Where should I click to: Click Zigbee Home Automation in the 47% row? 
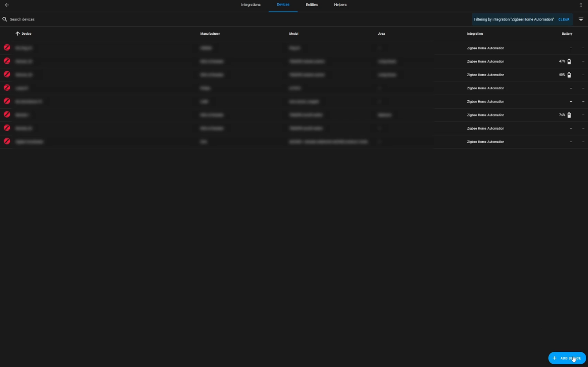485,61
